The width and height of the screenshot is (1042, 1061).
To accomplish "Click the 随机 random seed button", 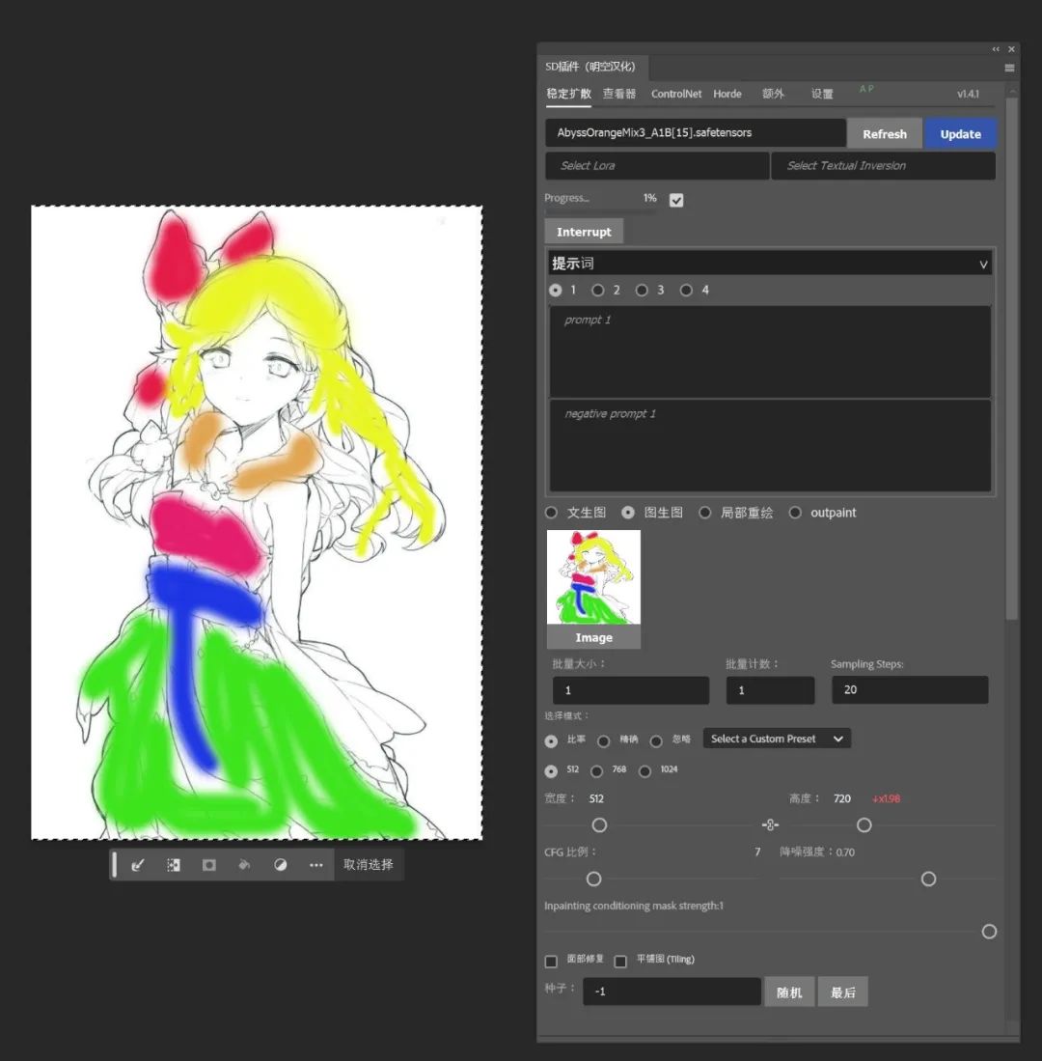I will tap(789, 992).
